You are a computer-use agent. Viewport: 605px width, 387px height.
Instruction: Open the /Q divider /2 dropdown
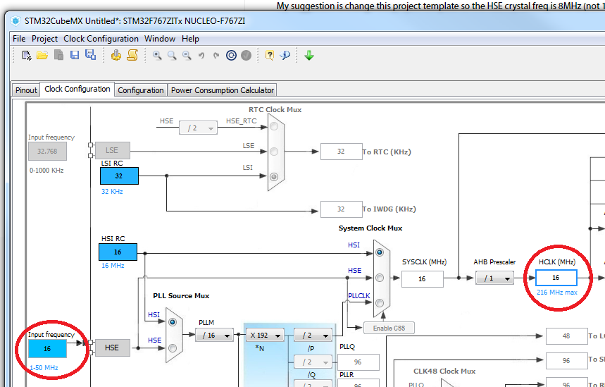click(x=313, y=362)
